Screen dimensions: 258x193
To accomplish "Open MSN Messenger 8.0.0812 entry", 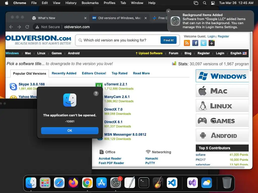I will click(x=125, y=134).
